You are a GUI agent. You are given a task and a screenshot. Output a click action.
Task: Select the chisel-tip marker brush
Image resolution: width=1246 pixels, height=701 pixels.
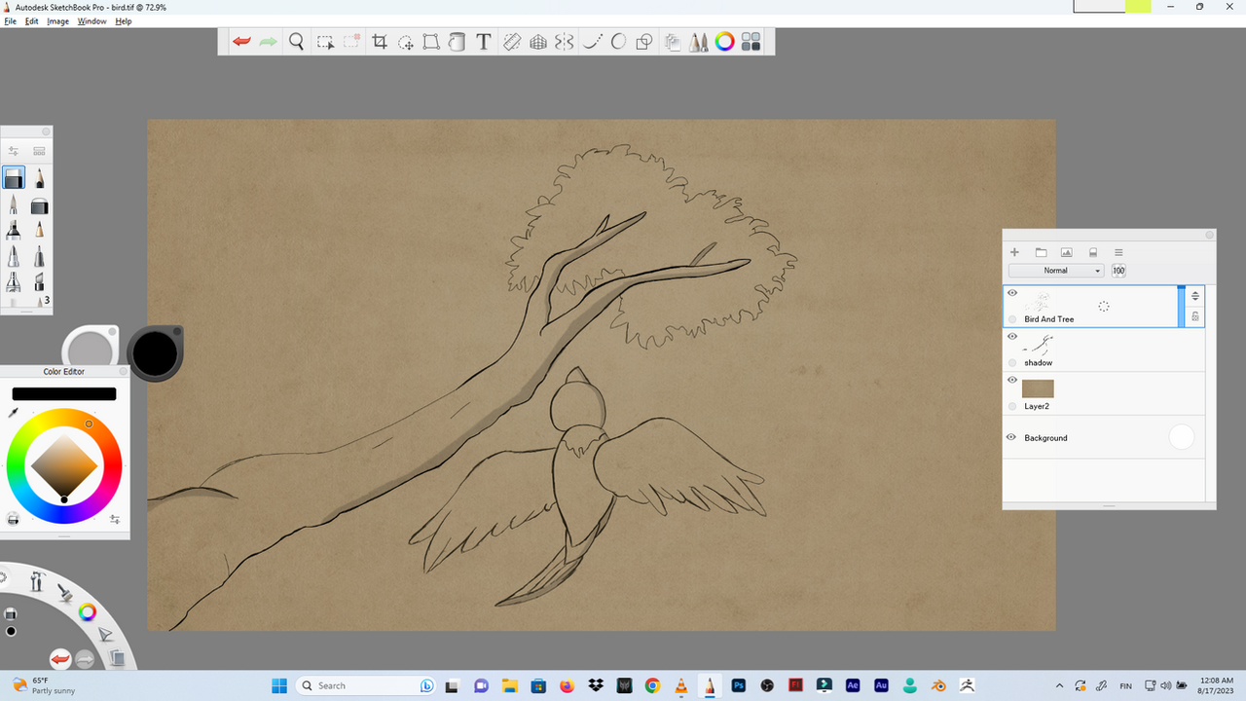point(39,282)
